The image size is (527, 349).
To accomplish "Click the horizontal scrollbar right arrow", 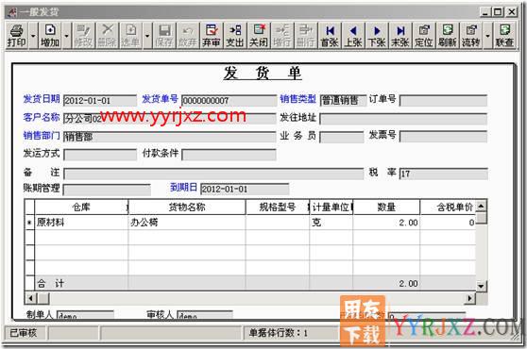I will (470, 298).
